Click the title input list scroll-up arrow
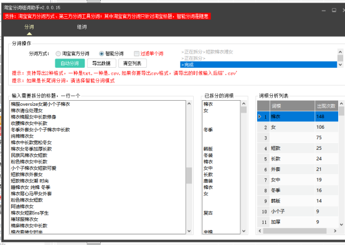The height and width of the screenshot is (245, 345). 189,103
